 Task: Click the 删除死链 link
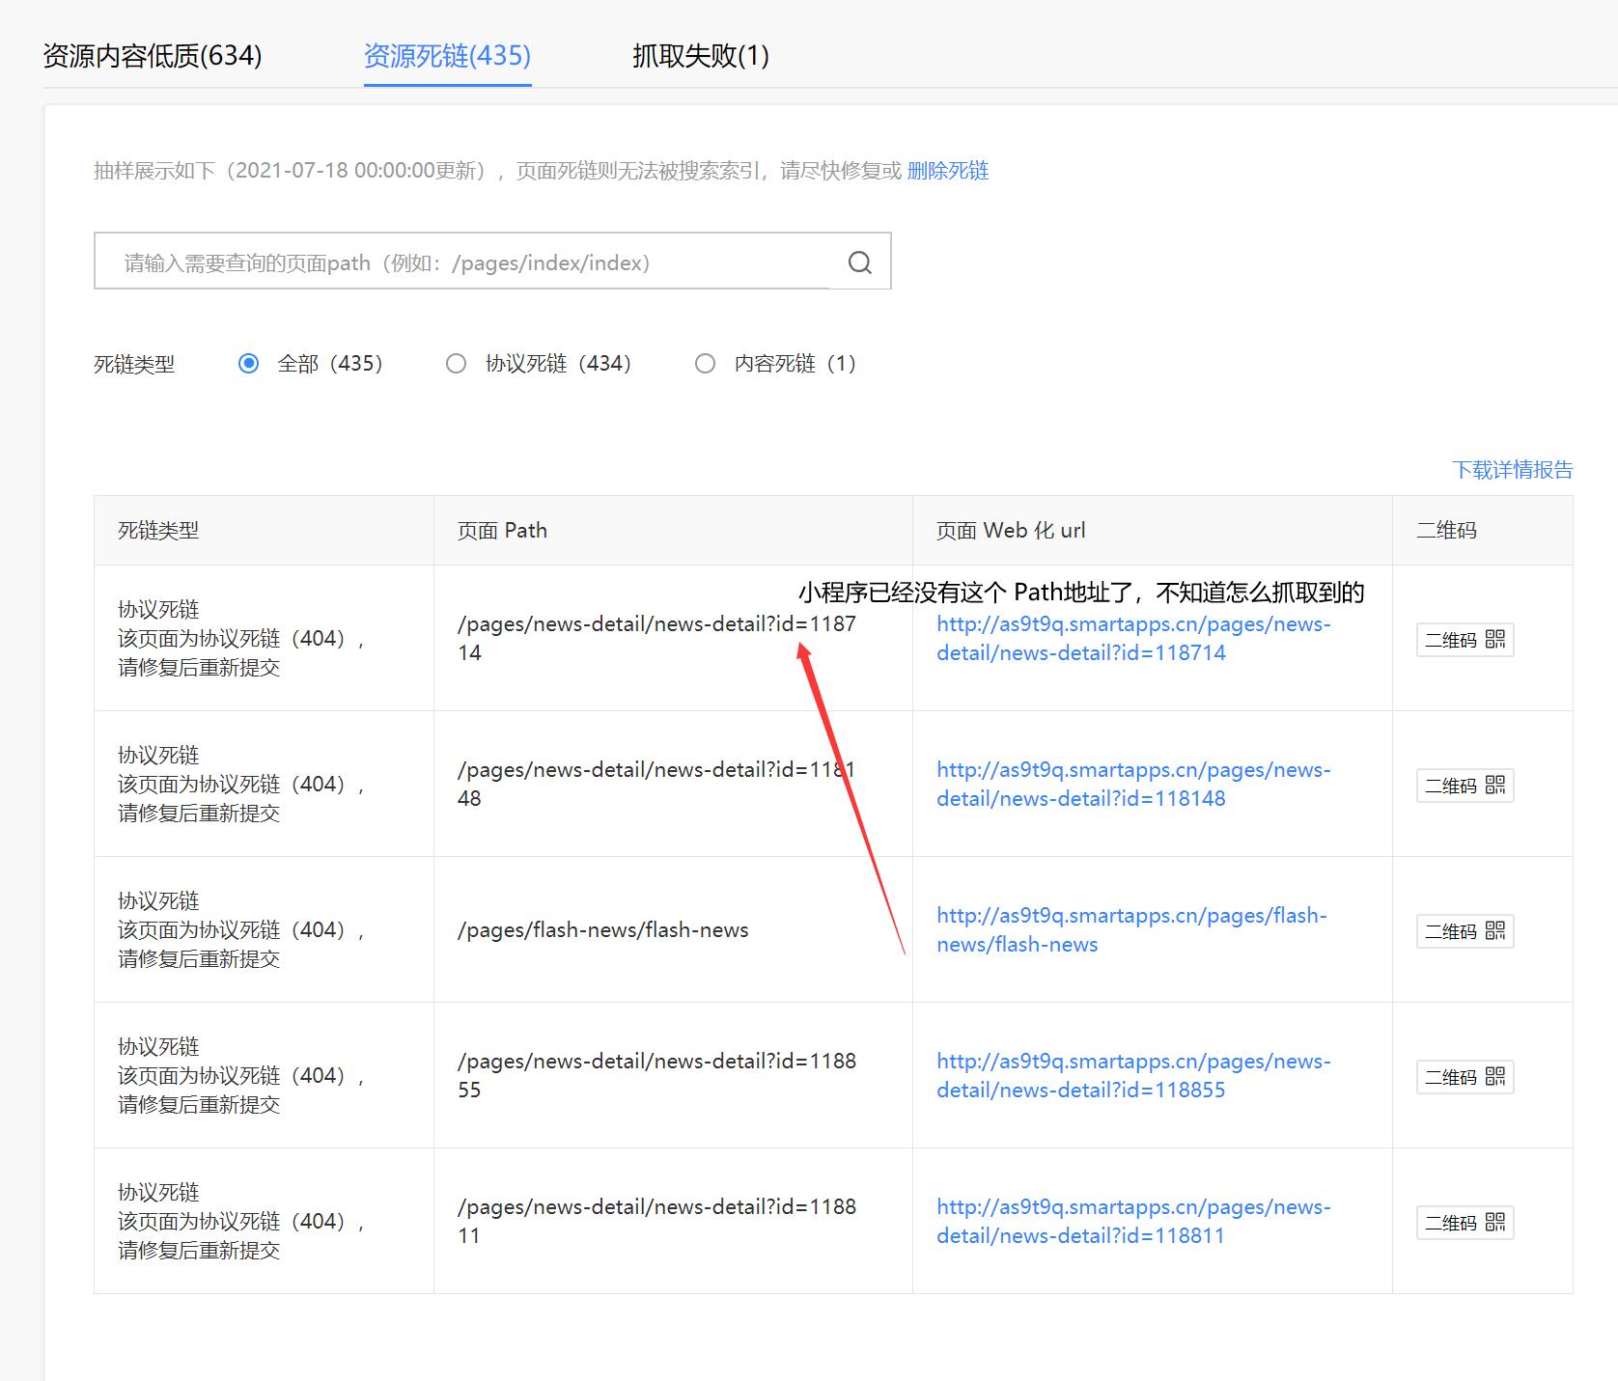(x=948, y=171)
